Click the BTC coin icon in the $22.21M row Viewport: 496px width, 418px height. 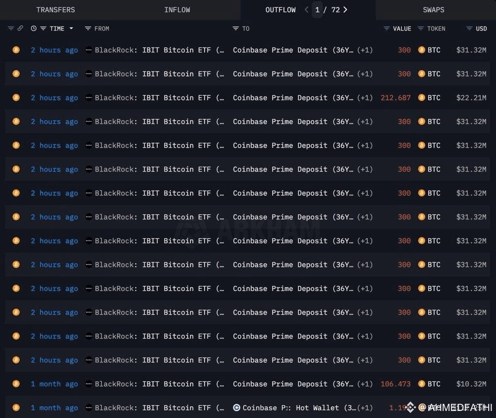(422, 98)
